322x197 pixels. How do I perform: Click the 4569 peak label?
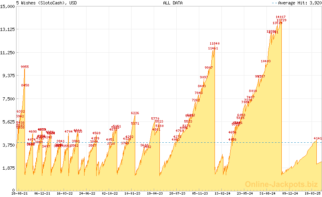pos(96,133)
